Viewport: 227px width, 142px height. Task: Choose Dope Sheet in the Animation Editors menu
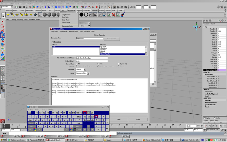tap(66, 20)
